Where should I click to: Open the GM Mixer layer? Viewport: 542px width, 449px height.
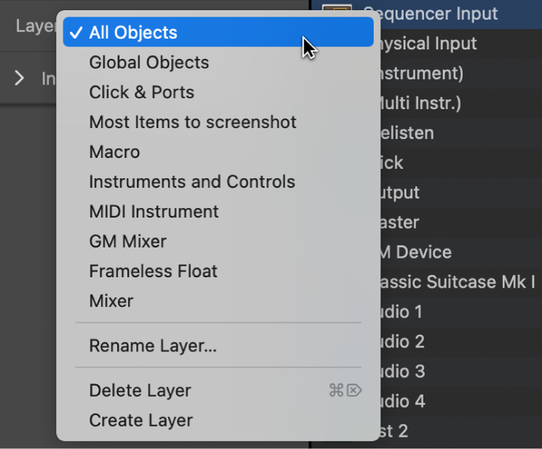click(127, 242)
